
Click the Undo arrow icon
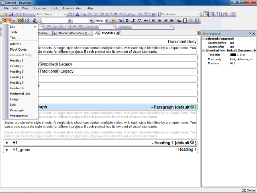pyautogui.click(x=115, y=14)
